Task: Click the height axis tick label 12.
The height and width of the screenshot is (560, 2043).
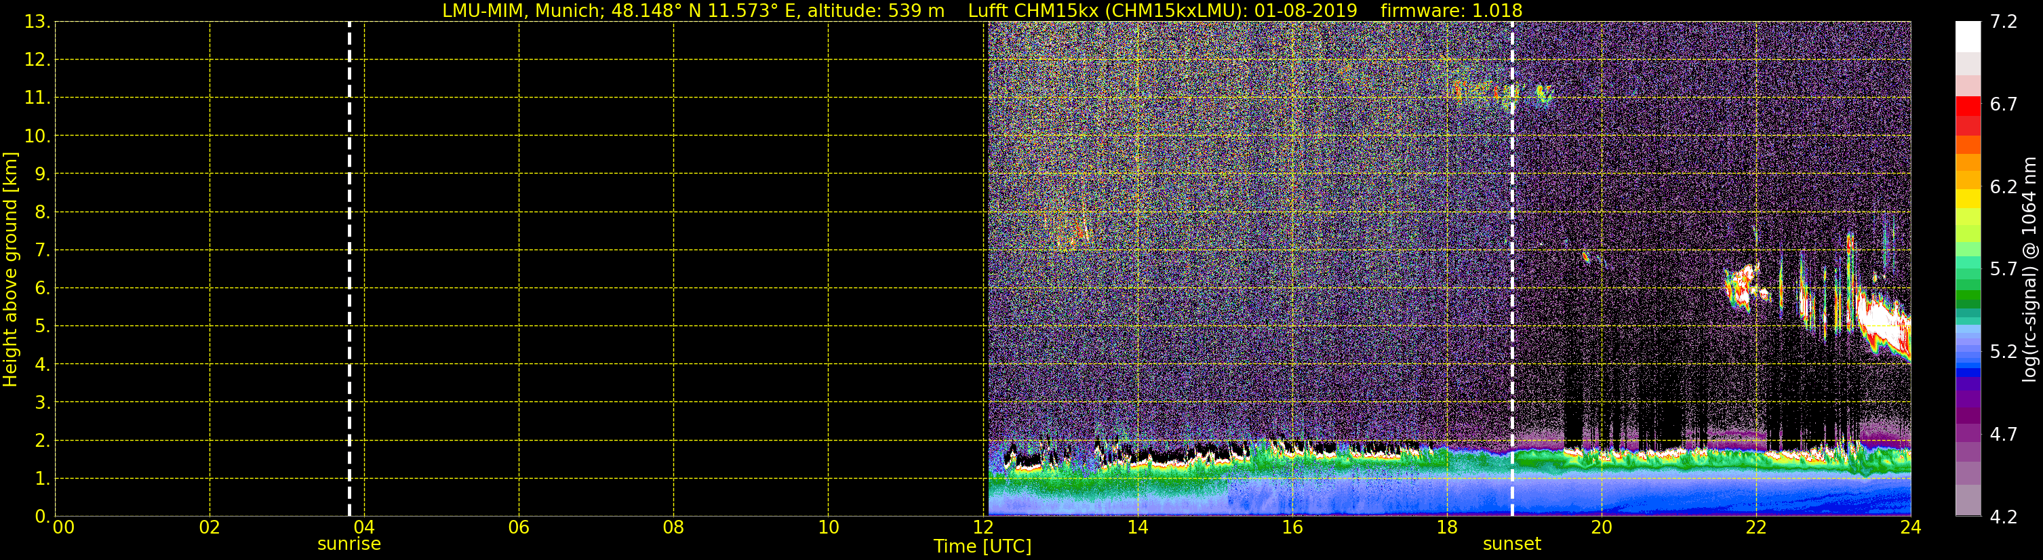Action: [37, 60]
